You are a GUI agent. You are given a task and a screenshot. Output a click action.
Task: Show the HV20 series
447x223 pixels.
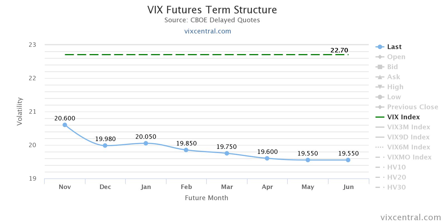point(396,177)
